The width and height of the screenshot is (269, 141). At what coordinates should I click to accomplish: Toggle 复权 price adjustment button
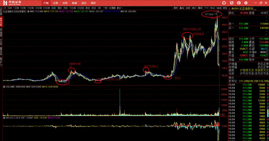(176, 8)
